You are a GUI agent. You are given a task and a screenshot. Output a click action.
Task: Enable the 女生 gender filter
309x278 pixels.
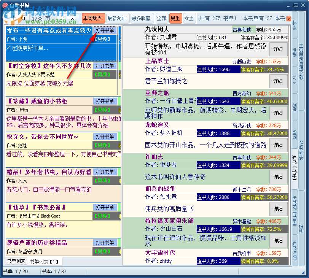click(189, 18)
